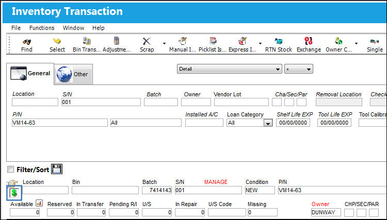The image size is (387, 220).
Task: Open the Bin Transfer toolbar icon
Action: click(x=86, y=41)
